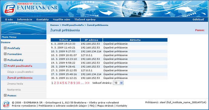This screenshot has height=110, width=209.
Task: Expand the Pomoc sidebar section
Action: pyautogui.click(x=5, y=95)
